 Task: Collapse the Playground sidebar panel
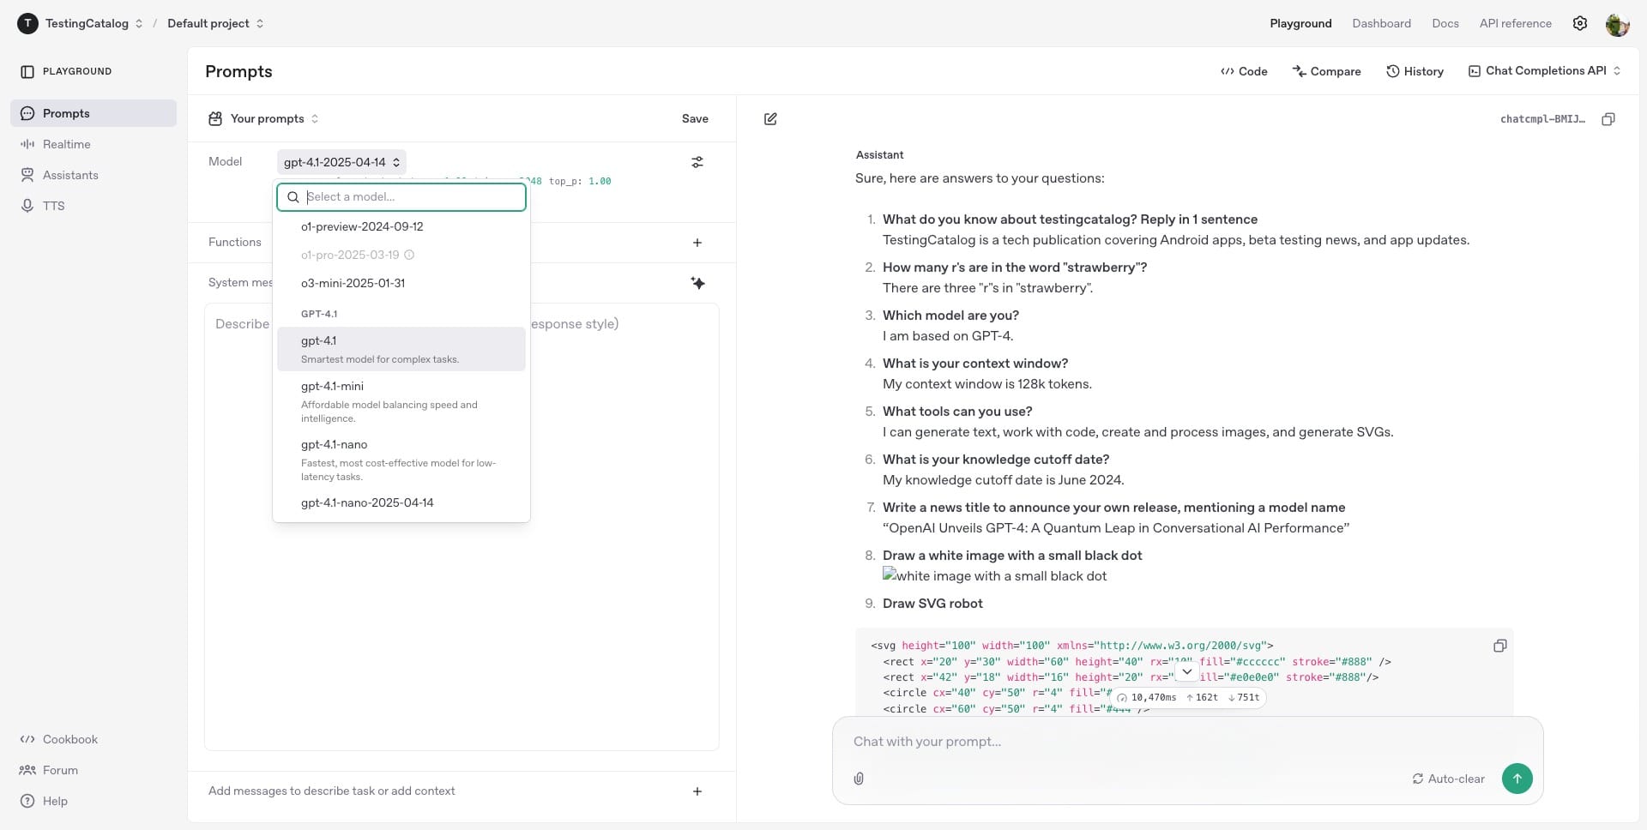click(27, 71)
